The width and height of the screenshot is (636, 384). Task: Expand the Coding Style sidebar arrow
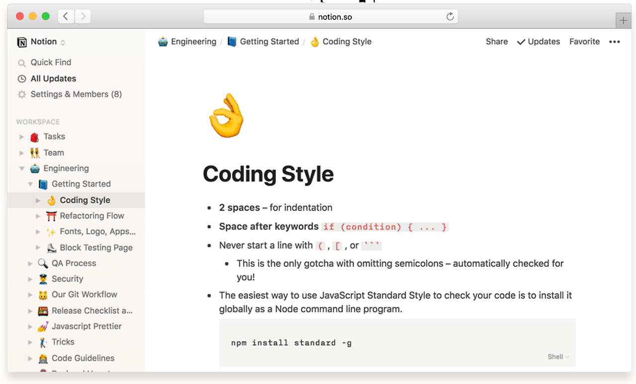(38, 201)
